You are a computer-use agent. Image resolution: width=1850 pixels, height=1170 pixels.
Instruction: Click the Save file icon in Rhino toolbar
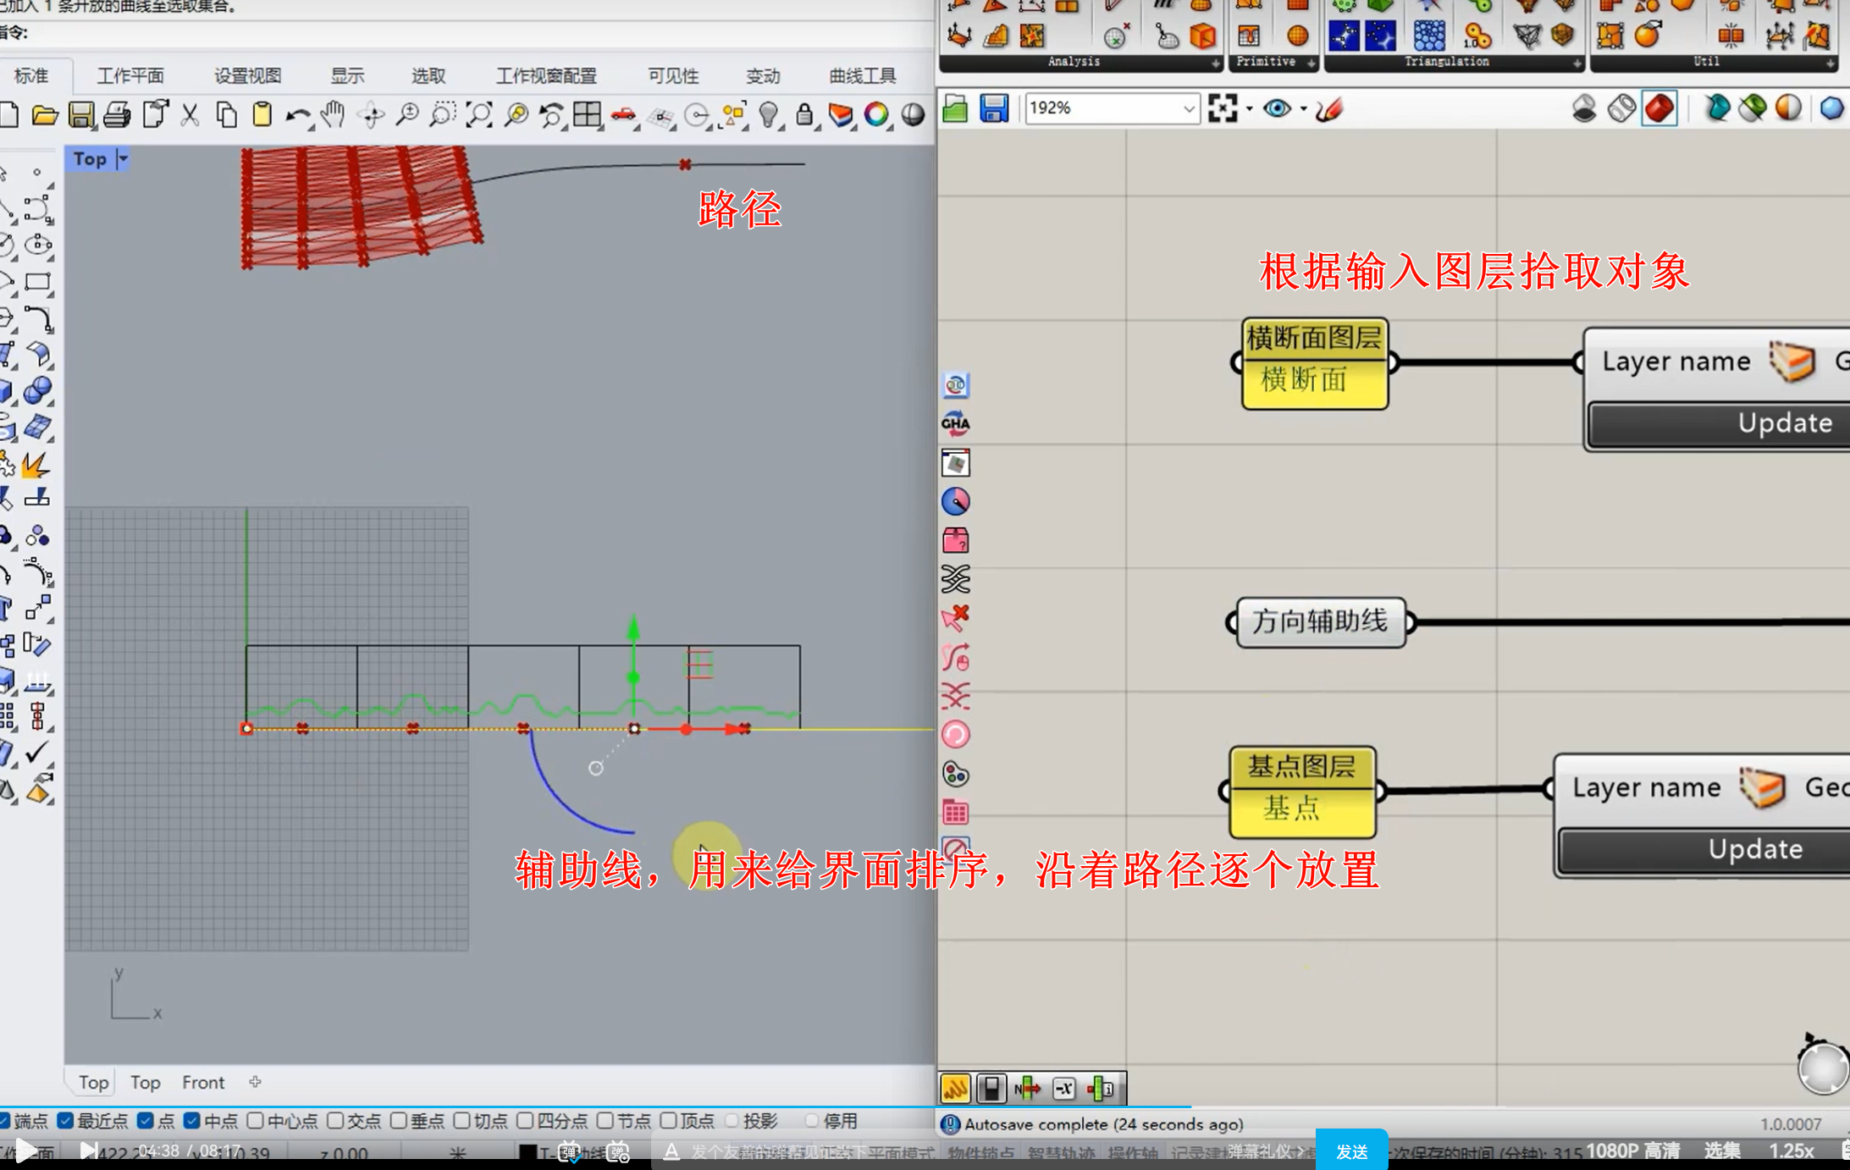tap(81, 114)
